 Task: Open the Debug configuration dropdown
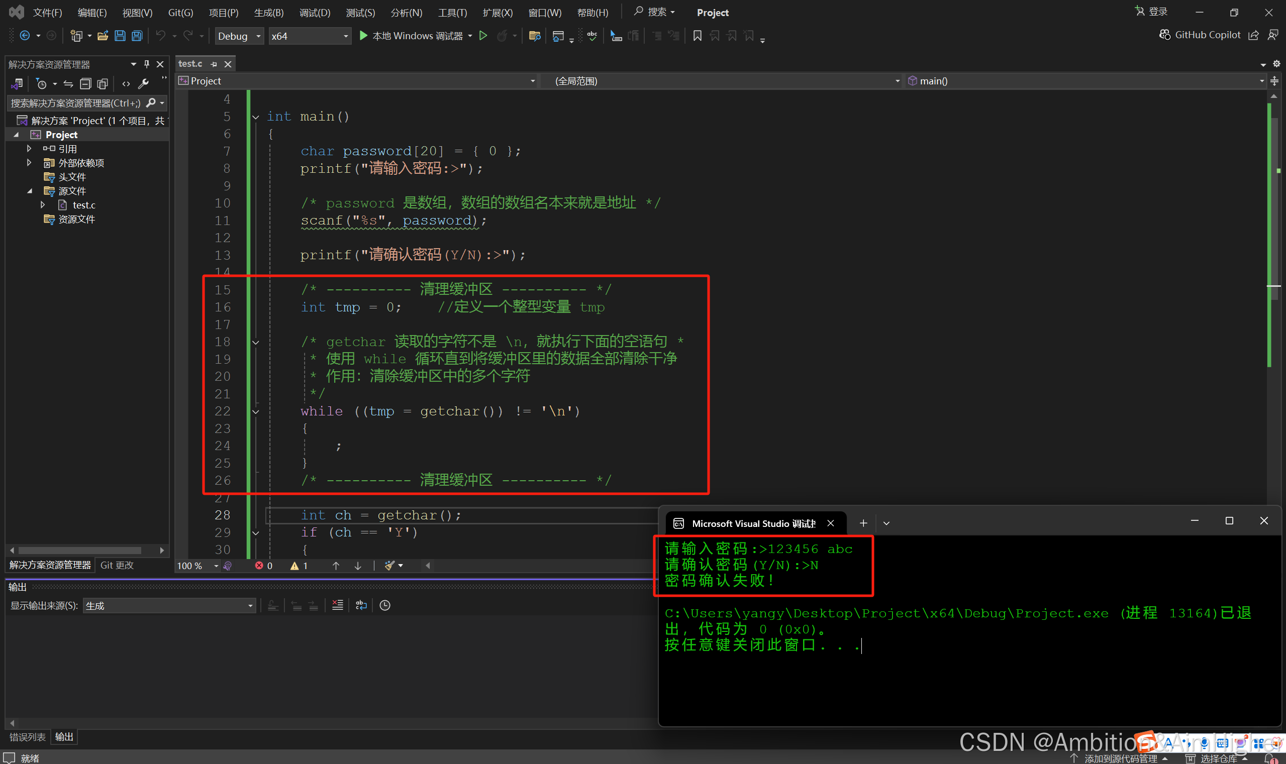239,36
